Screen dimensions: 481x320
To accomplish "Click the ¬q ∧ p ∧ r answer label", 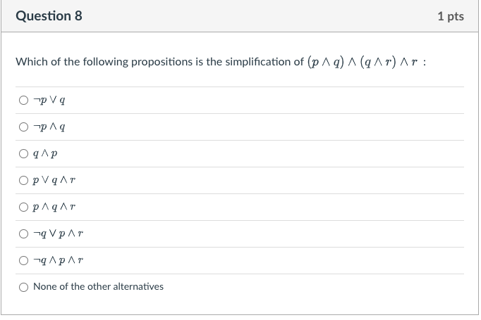I will pos(59,261).
